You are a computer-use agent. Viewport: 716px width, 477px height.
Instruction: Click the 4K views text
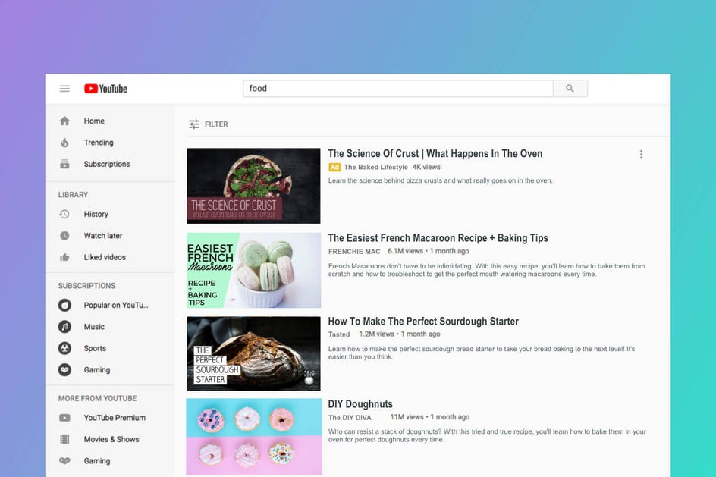[x=426, y=167]
